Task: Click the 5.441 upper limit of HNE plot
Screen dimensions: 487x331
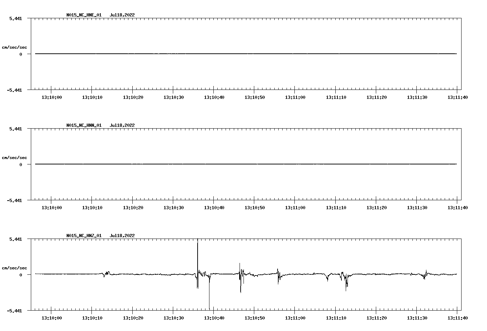Action: pyautogui.click(x=15, y=18)
